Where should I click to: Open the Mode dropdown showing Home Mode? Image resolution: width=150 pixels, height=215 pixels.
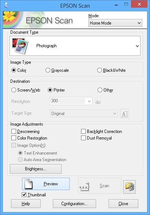[x=115, y=23]
